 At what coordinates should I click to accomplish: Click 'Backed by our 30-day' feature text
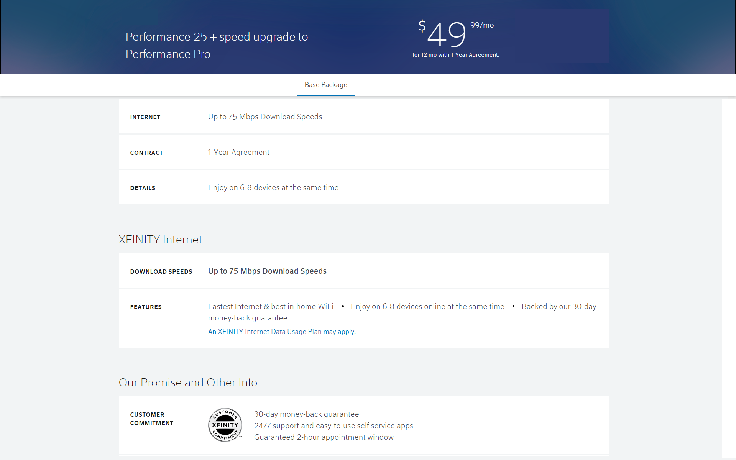559,306
